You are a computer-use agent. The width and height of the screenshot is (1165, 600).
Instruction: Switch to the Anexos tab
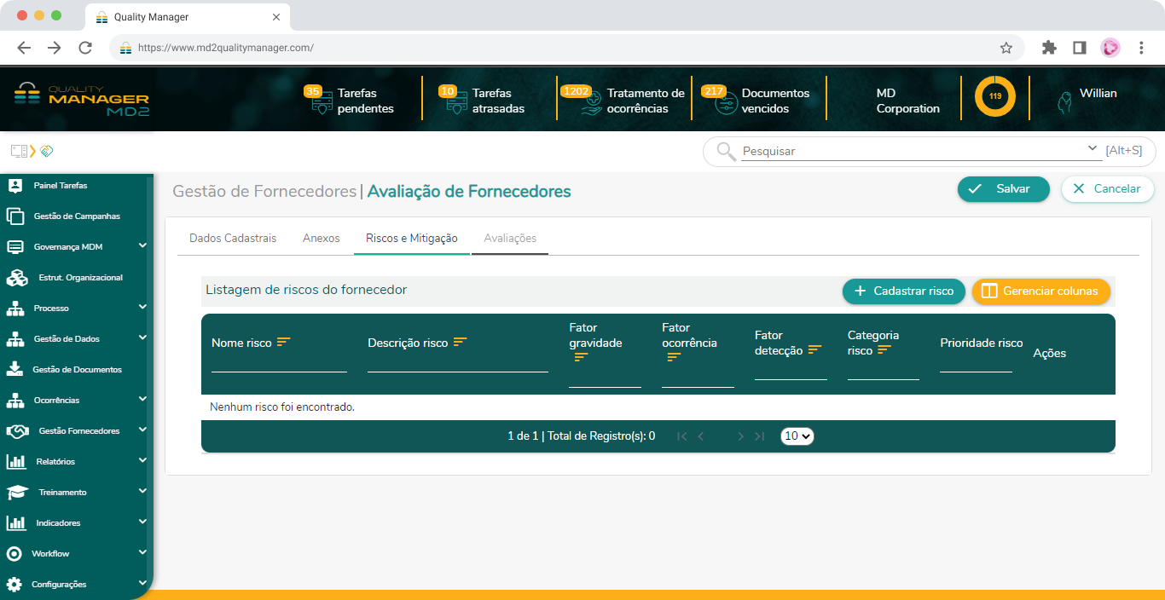point(321,239)
